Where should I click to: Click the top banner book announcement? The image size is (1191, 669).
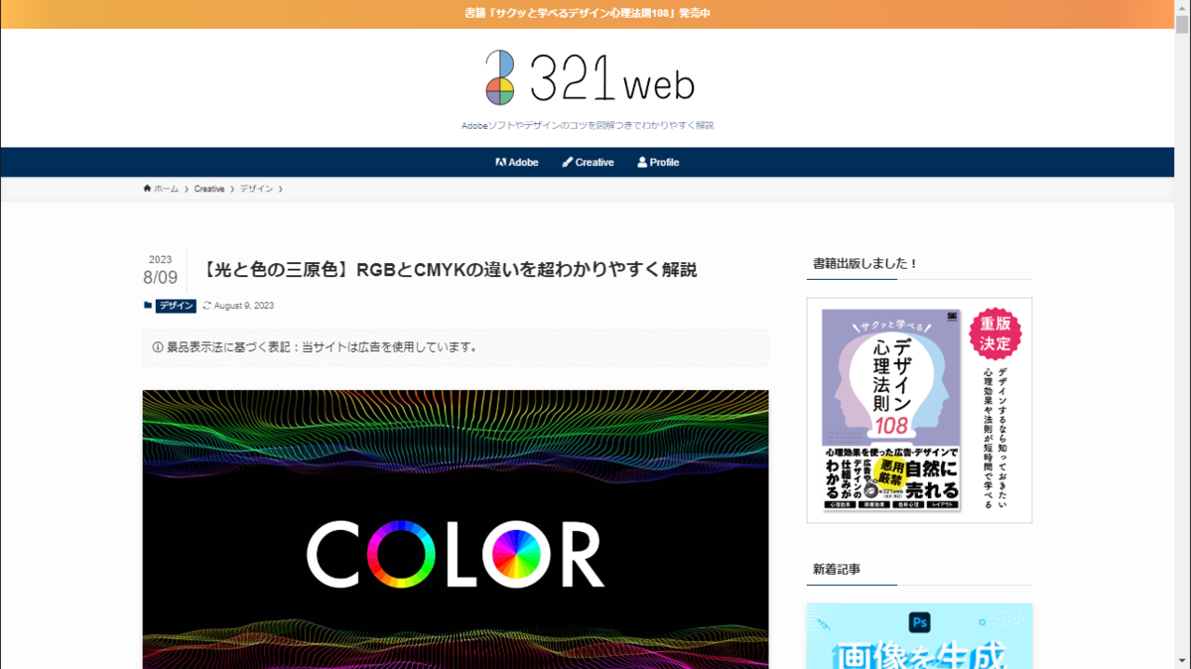[x=588, y=14]
